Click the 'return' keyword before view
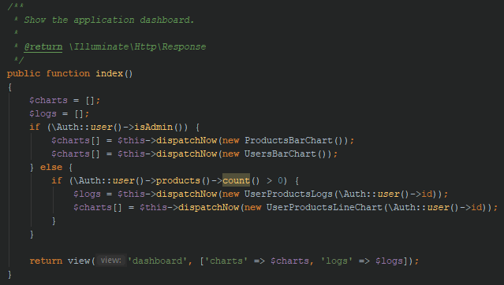 click(x=46, y=261)
